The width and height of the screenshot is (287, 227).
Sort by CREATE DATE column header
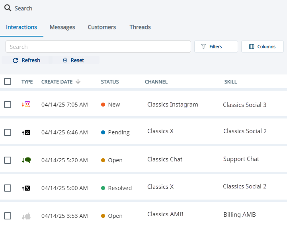pyautogui.click(x=57, y=82)
